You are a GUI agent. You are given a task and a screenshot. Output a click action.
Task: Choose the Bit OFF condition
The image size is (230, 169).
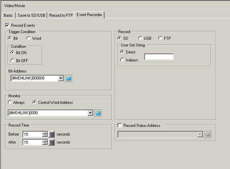click(12, 61)
